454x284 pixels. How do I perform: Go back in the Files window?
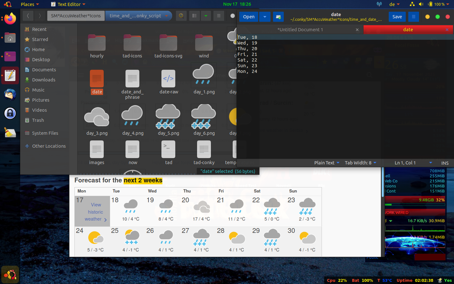tap(28, 16)
